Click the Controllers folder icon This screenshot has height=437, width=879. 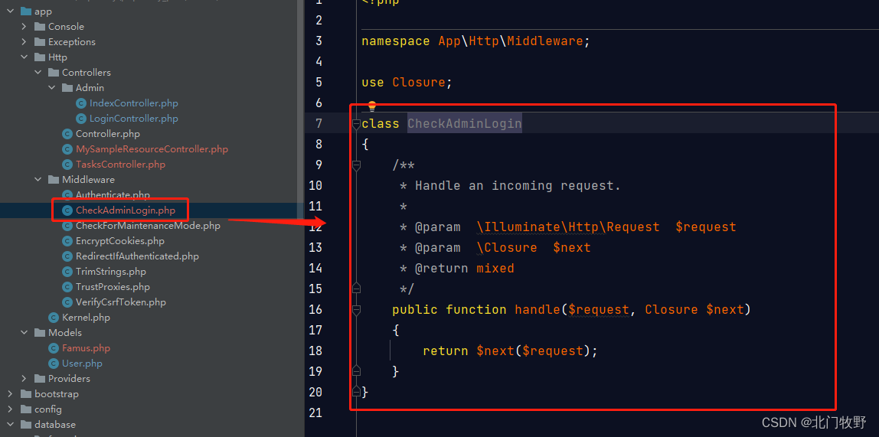[54, 72]
